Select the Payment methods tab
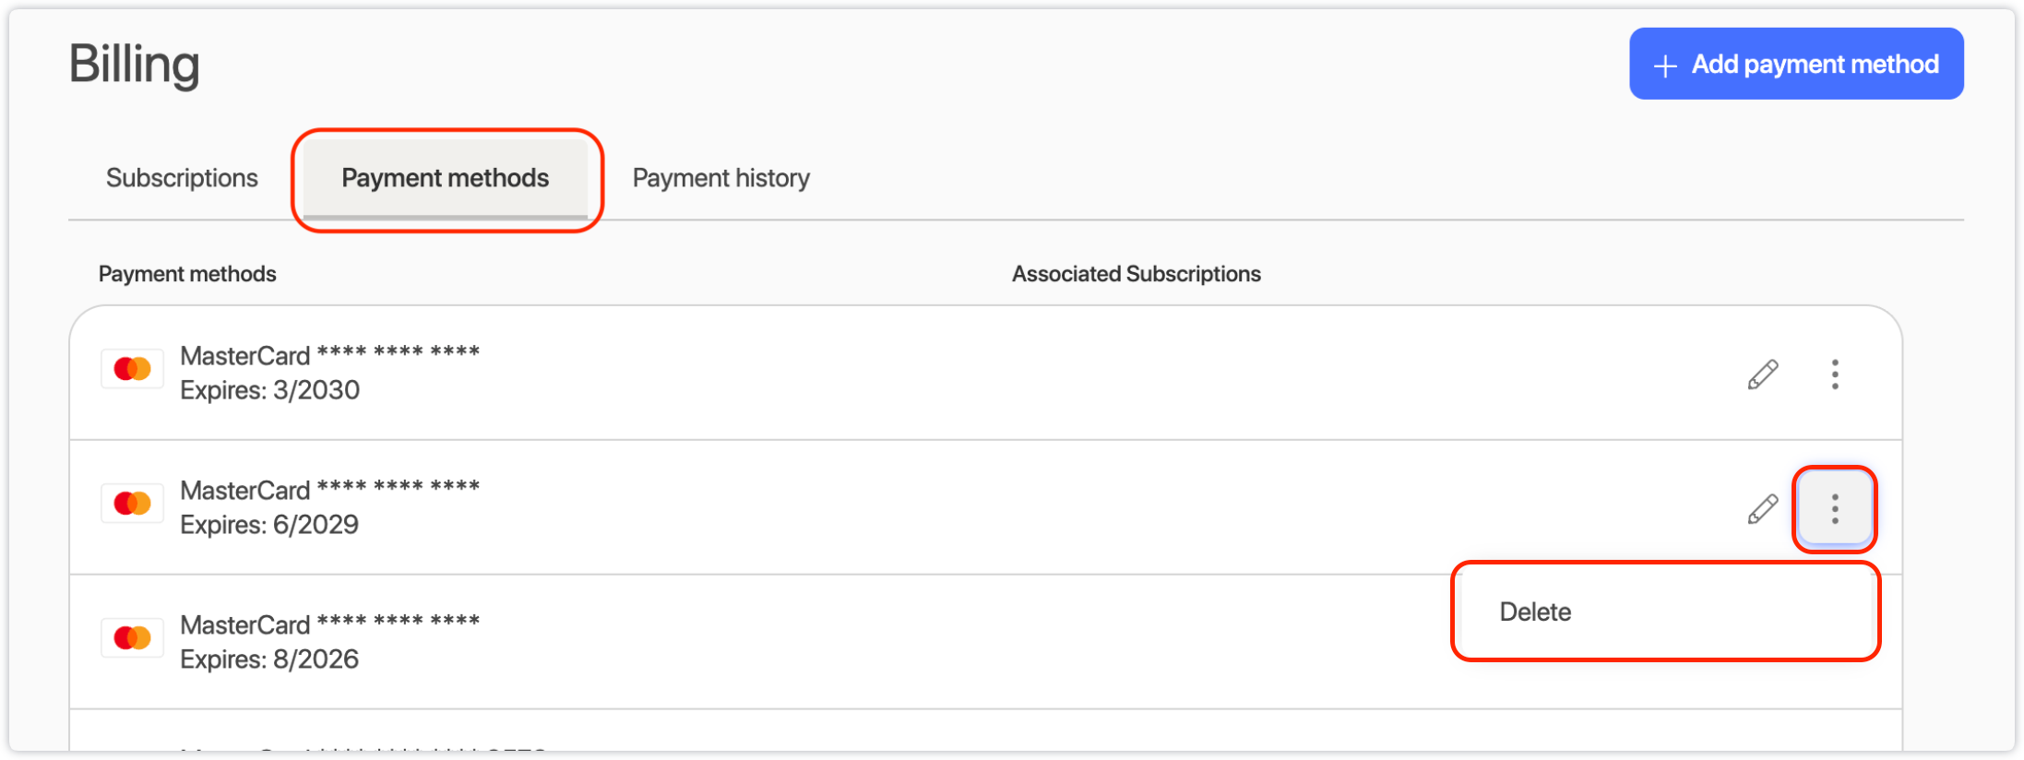This screenshot has height=760, width=2024. click(446, 178)
